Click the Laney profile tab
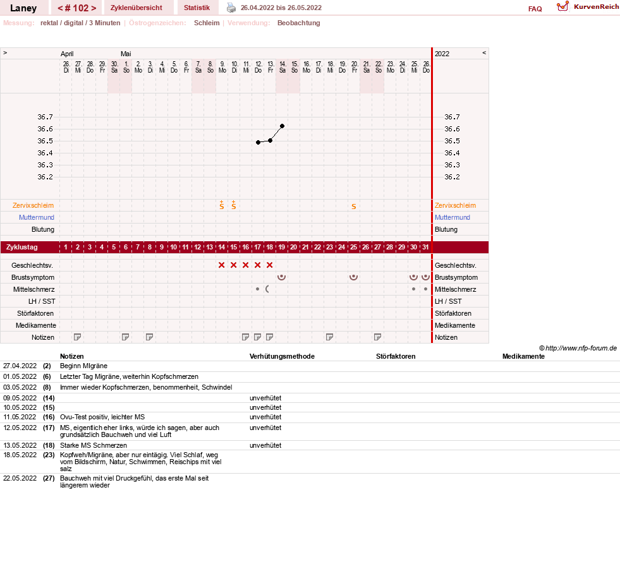Screen dimensions: 620x581 [x=23, y=8]
